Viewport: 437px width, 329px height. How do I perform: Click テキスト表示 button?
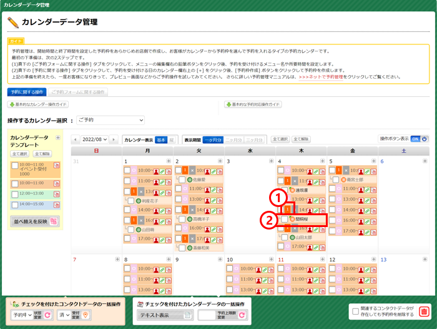pyautogui.click(x=165, y=315)
